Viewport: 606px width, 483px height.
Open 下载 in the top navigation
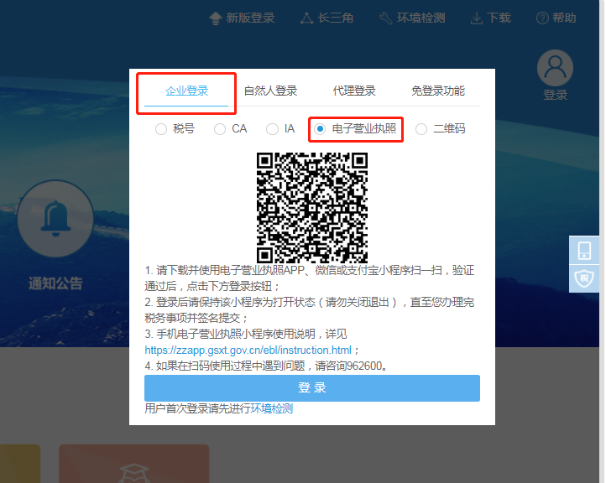(x=499, y=18)
